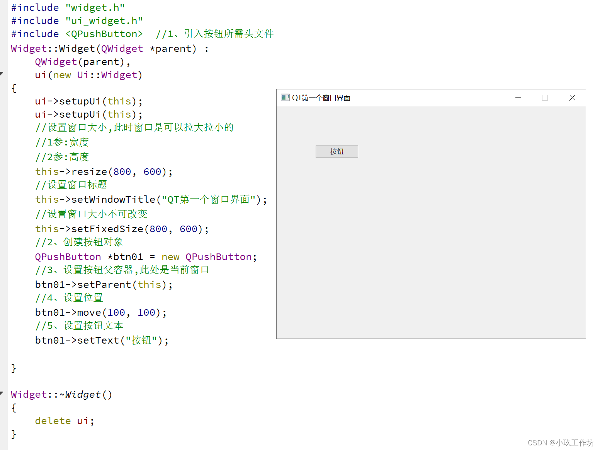Minimize the QT第一个窗口界面 window

click(518, 98)
